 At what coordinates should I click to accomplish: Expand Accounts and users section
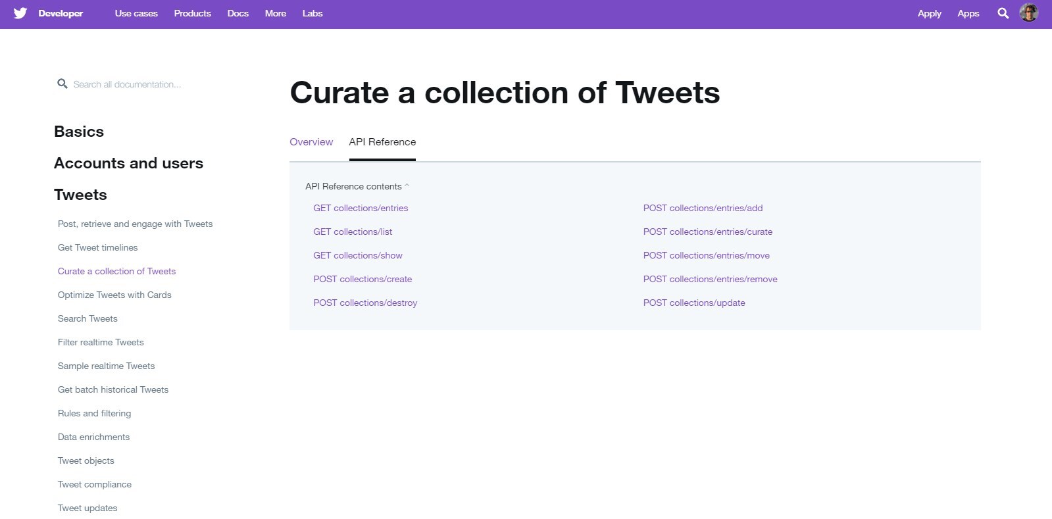click(x=128, y=163)
